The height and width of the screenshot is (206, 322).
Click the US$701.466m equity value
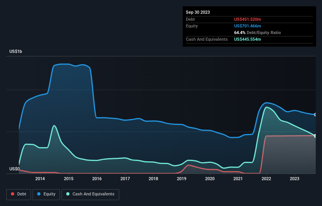[x=247, y=26]
